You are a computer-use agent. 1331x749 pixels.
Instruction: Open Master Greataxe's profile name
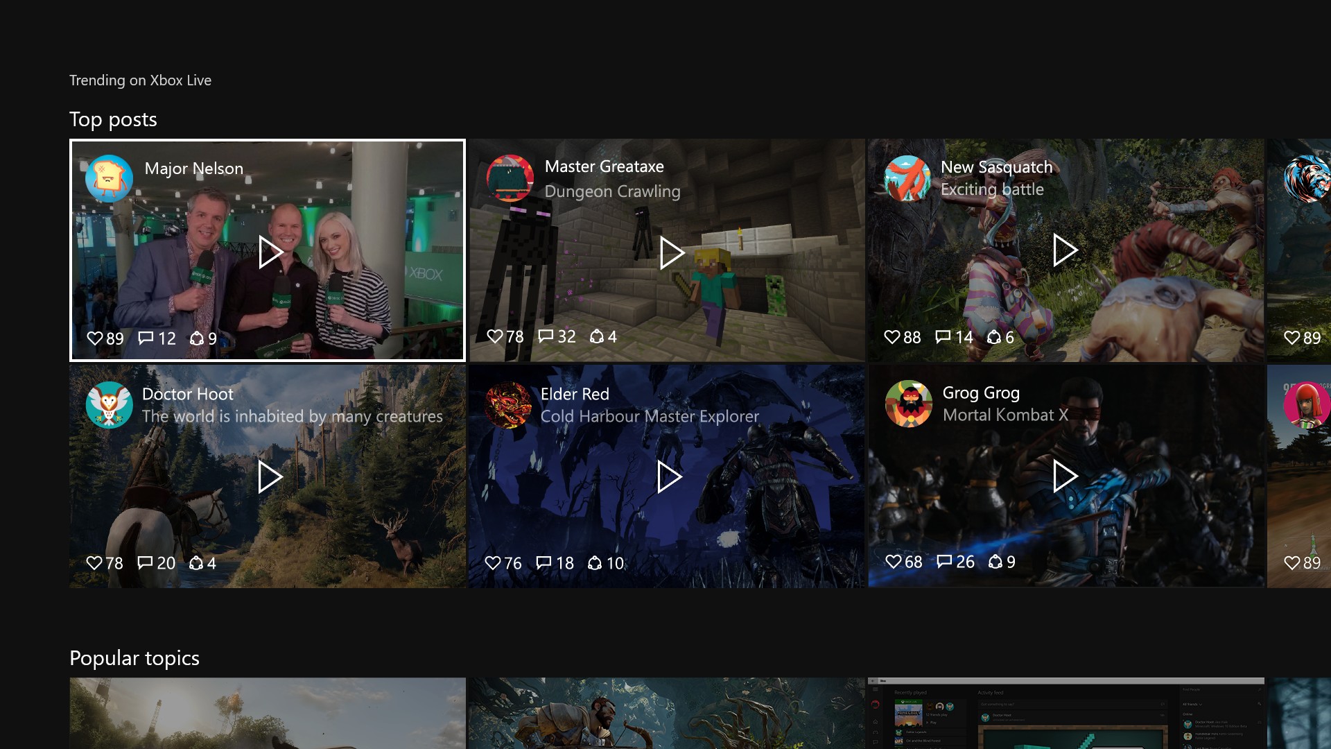coord(604,166)
